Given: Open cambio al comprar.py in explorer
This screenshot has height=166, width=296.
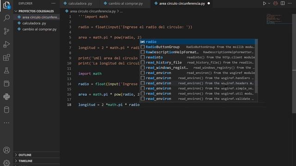Looking at the screenshot, I should pyautogui.click(x=37, y=29).
